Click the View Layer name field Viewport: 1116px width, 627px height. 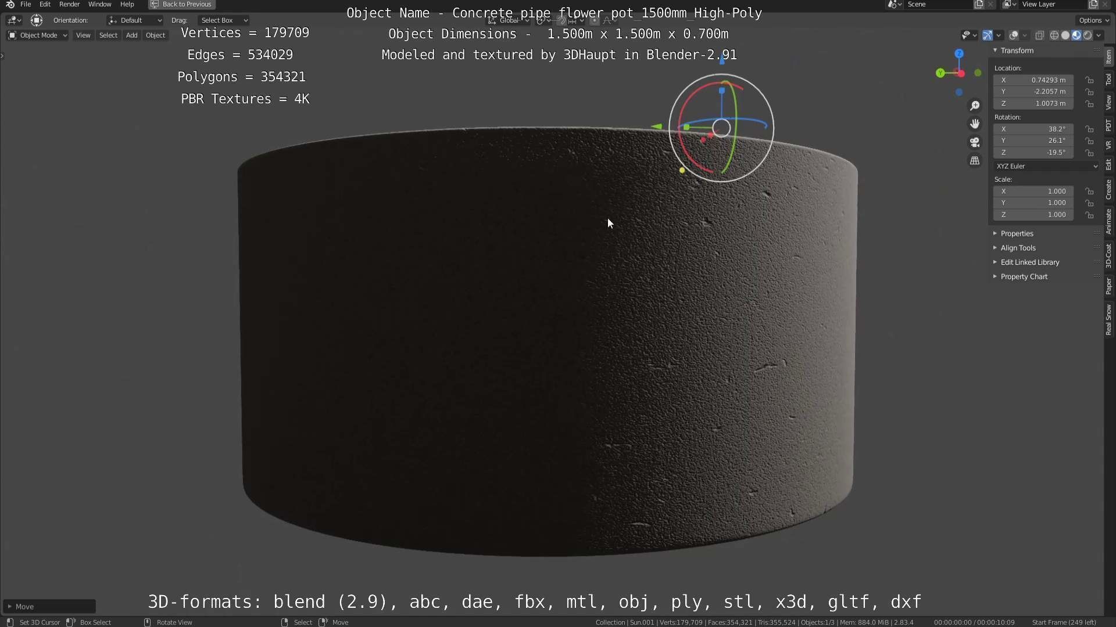1053,4
